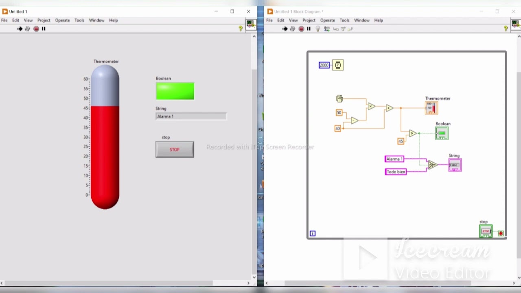Click the Step Out button
The height and width of the screenshot is (293, 521).
click(350, 29)
